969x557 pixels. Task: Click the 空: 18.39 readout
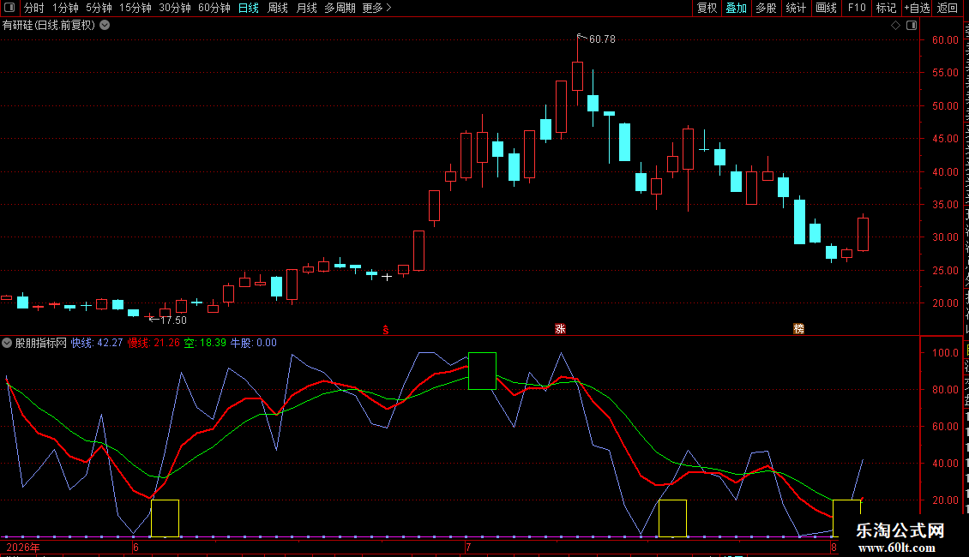coord(205,343)
